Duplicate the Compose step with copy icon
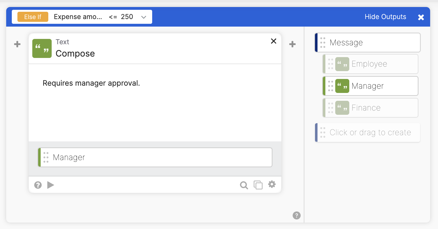438x229 pixels. [258, 185]
